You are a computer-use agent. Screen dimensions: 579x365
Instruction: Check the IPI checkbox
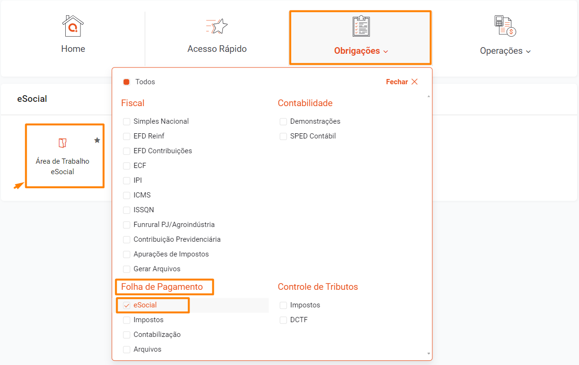pyautogui.click(x=127, y=180)
